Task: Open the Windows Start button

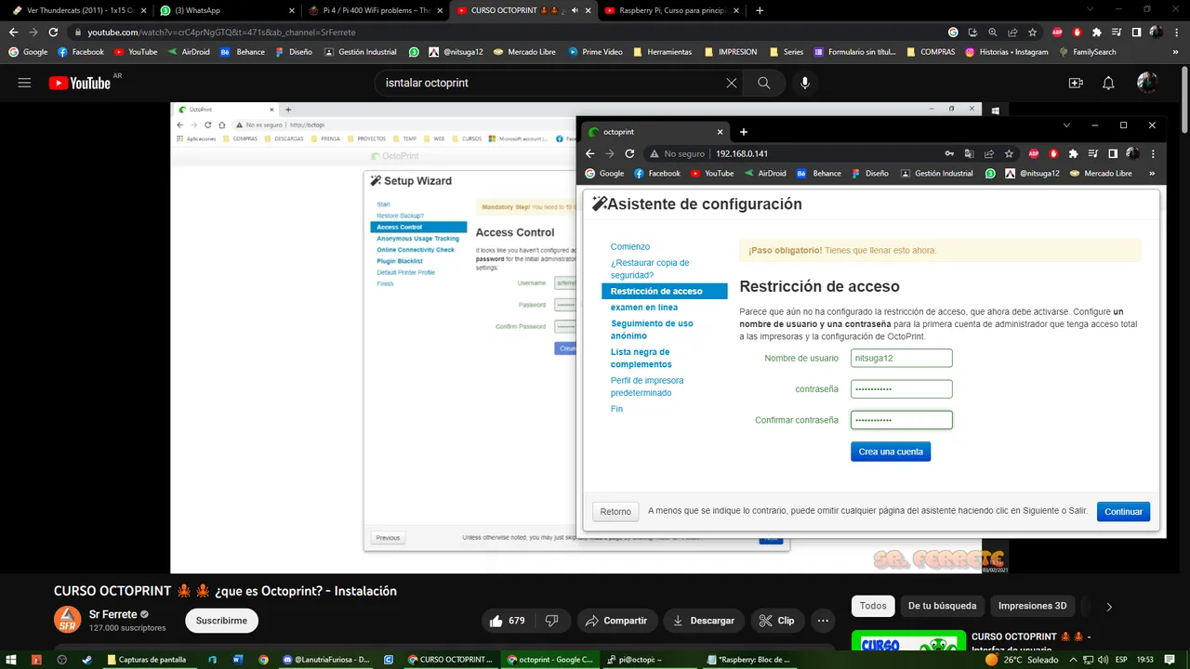Action: tap(12, 660)
